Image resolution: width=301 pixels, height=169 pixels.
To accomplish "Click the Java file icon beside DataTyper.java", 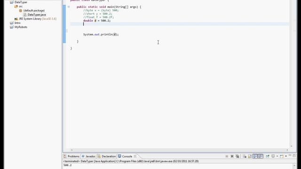I will (x=25, y=15).
